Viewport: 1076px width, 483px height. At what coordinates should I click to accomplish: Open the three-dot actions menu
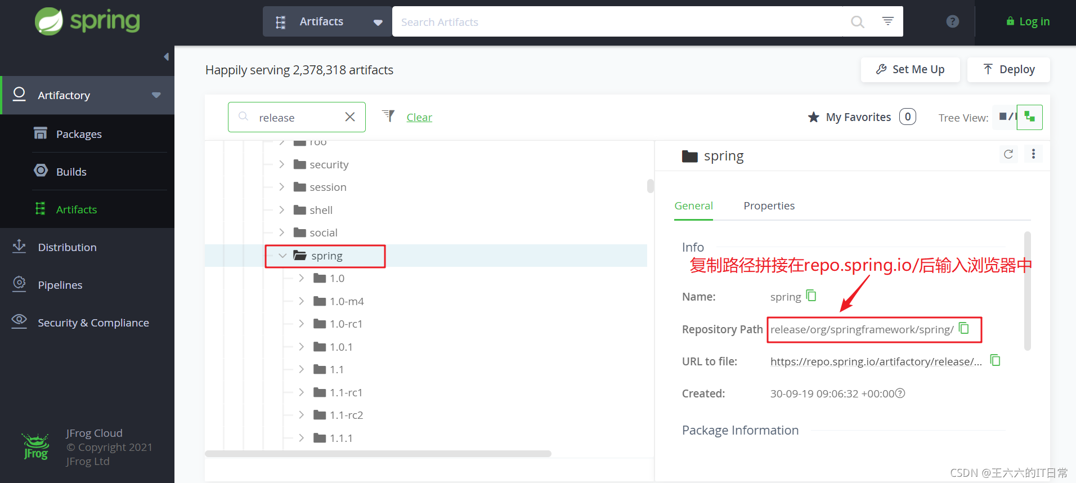pyautogui.click(x=1033, y=154)
